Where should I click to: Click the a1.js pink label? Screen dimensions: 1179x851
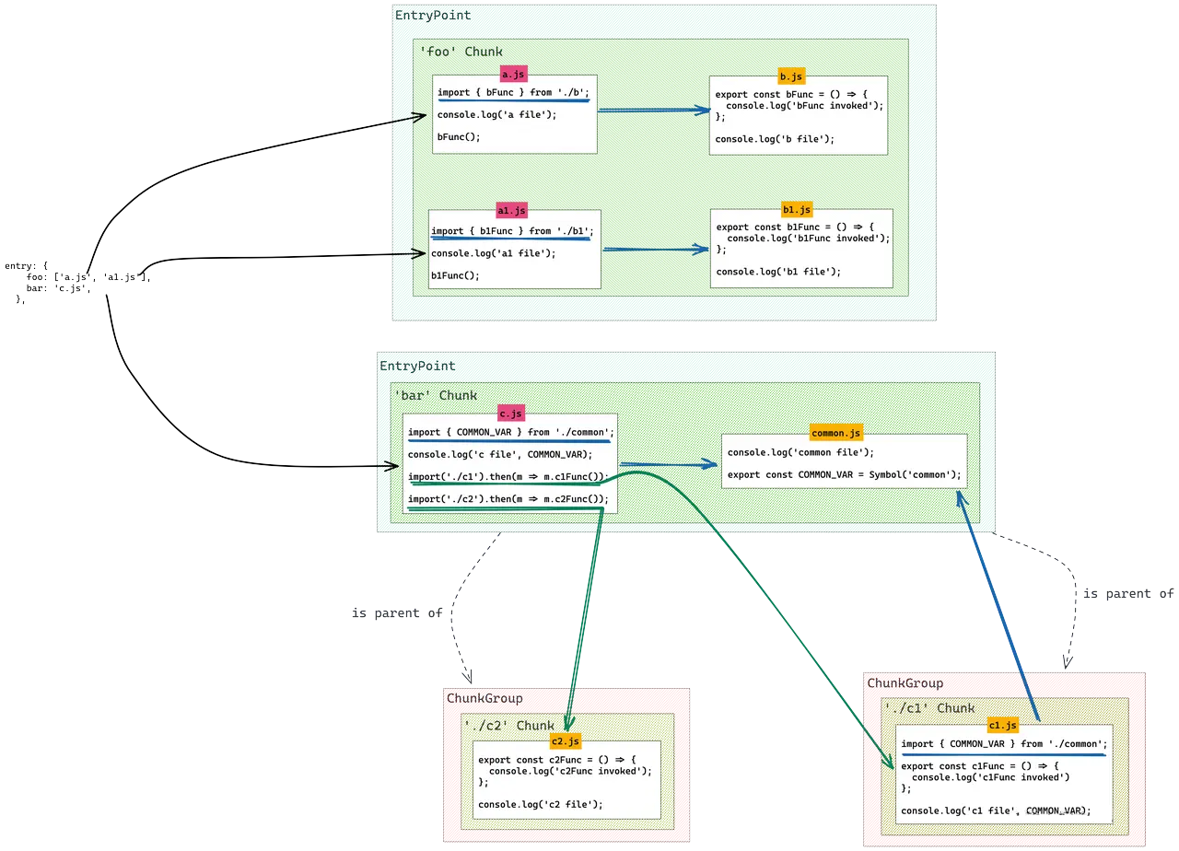pos(510,210)
